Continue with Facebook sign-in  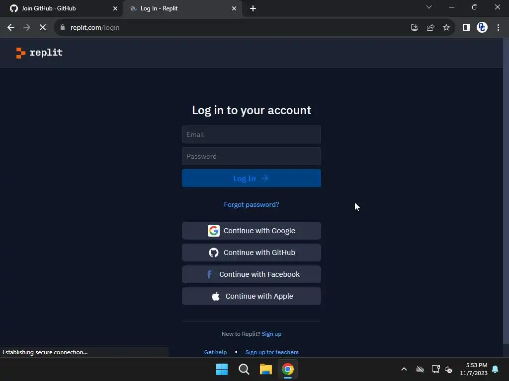click(251, 274)
